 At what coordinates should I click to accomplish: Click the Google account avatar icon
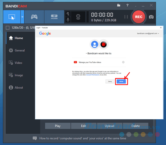click(x=95, y=44)
